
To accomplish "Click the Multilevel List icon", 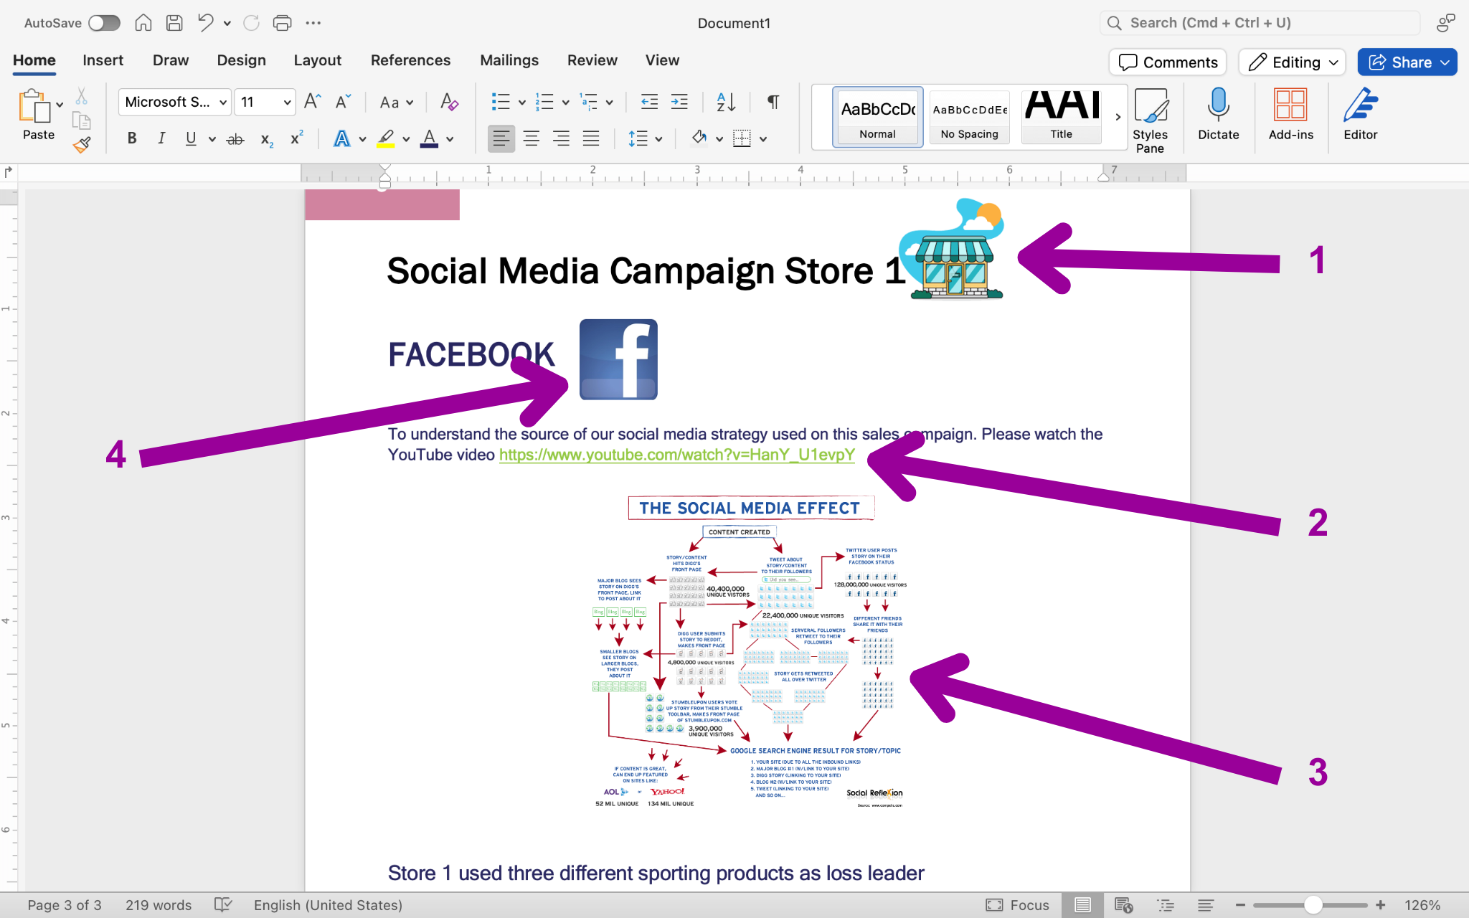I will (588, 102).
